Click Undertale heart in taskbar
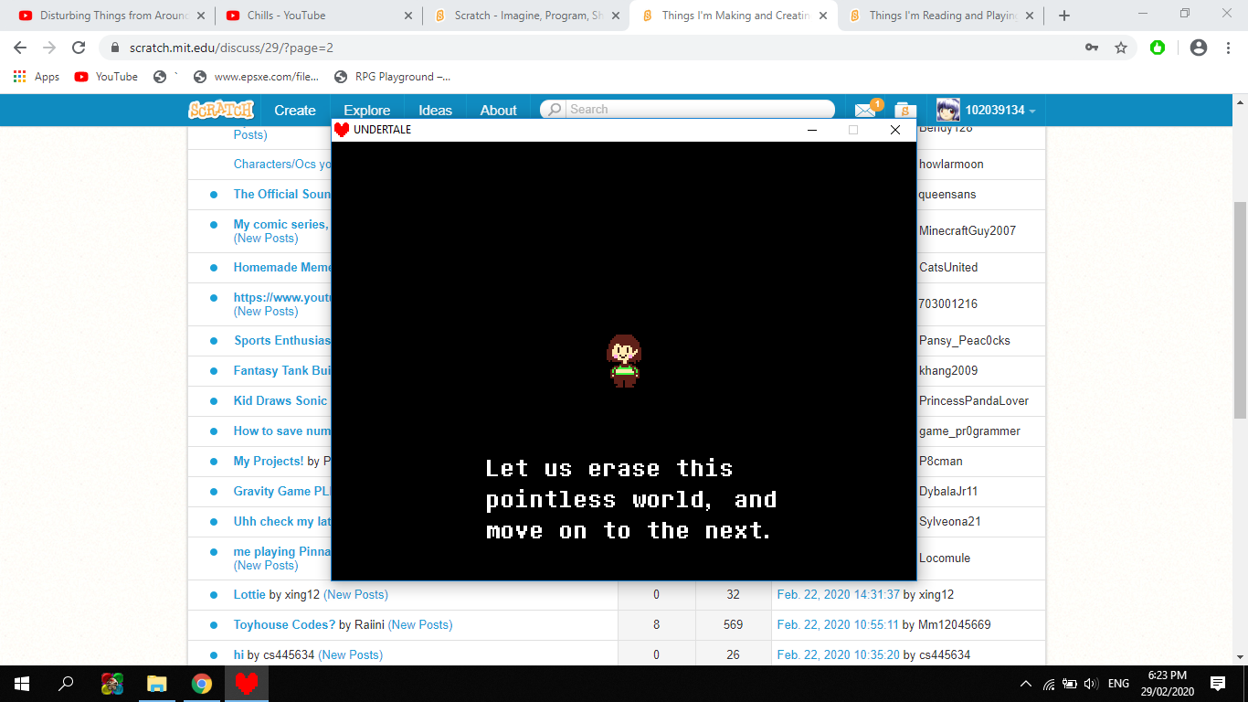Viewport: 1248px width, 702px height. [x=247, y=684]
